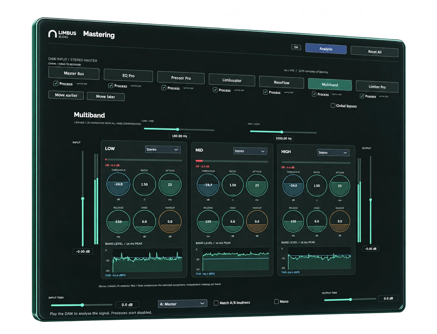The image size is (437, 334).
Task: Toggle Process checkbox under Pressor Pro
Action: point(164,88)
